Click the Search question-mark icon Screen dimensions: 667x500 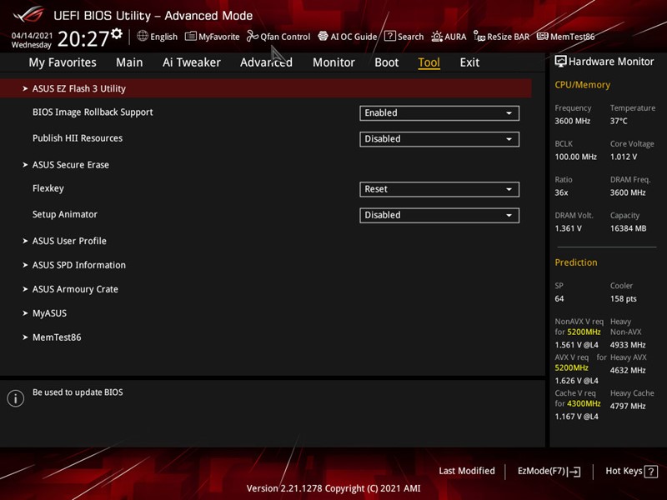click(x=390, y=37)
